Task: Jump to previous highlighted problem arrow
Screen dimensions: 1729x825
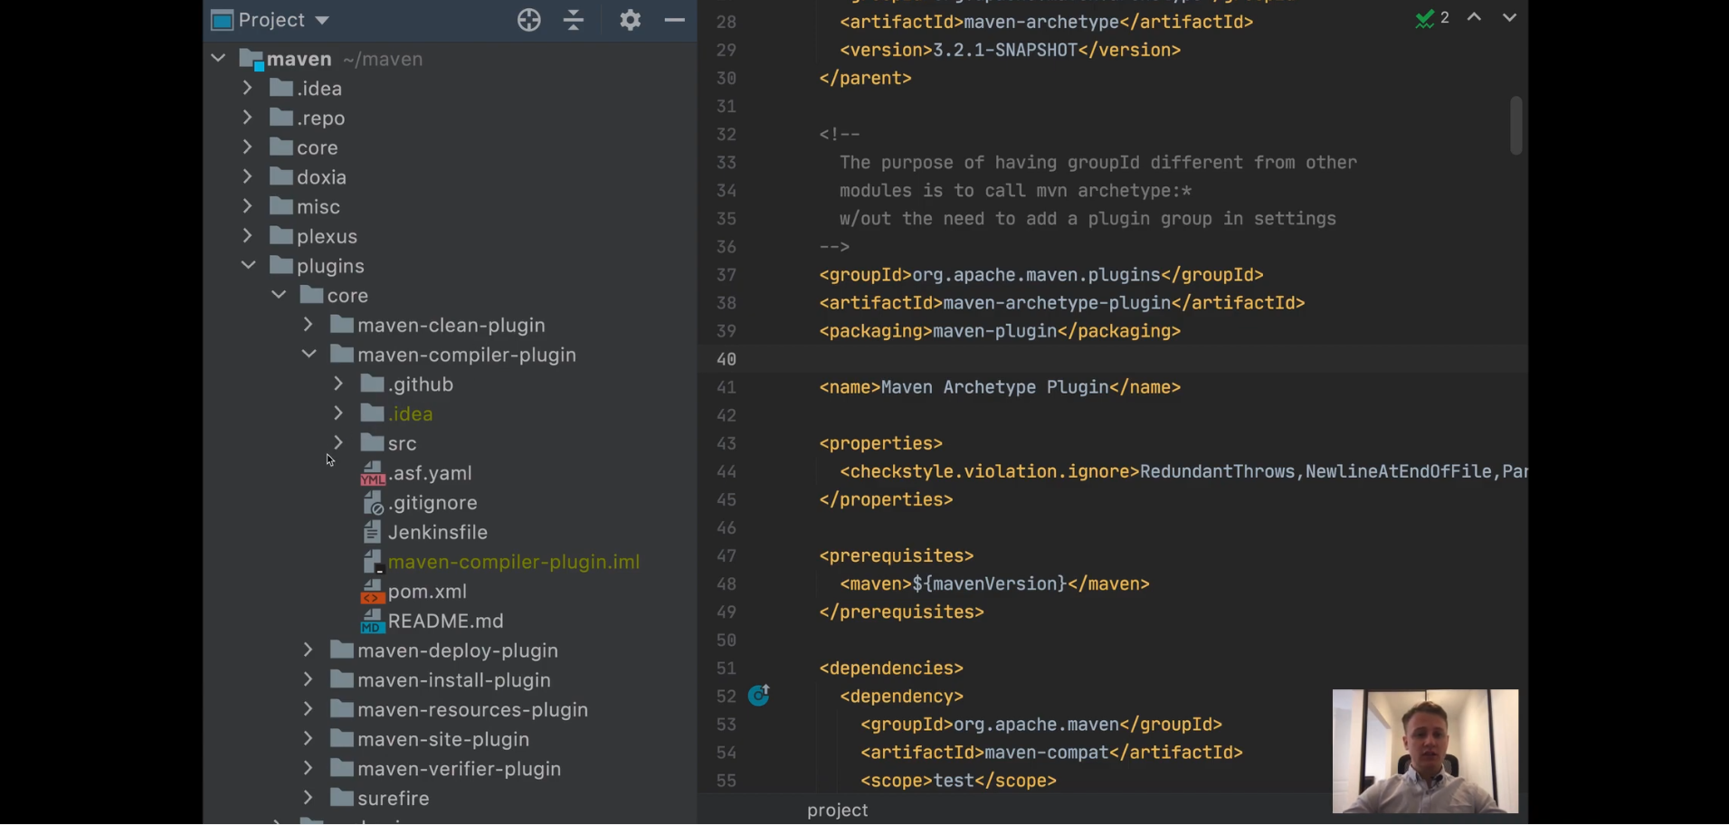Action: [x=1475, y=17]
